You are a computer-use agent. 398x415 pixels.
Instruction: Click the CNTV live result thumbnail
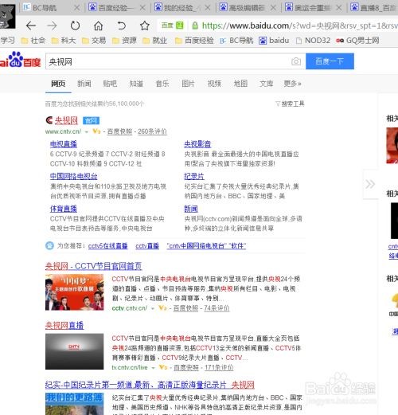tap(74, 351)
